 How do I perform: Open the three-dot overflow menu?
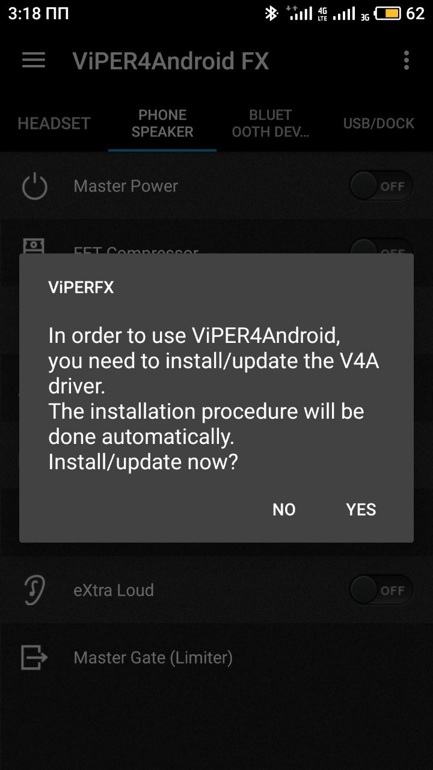point(407,60)
